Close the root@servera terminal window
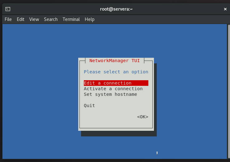Screen dimensions: 230x162 [x=225, y=9]
